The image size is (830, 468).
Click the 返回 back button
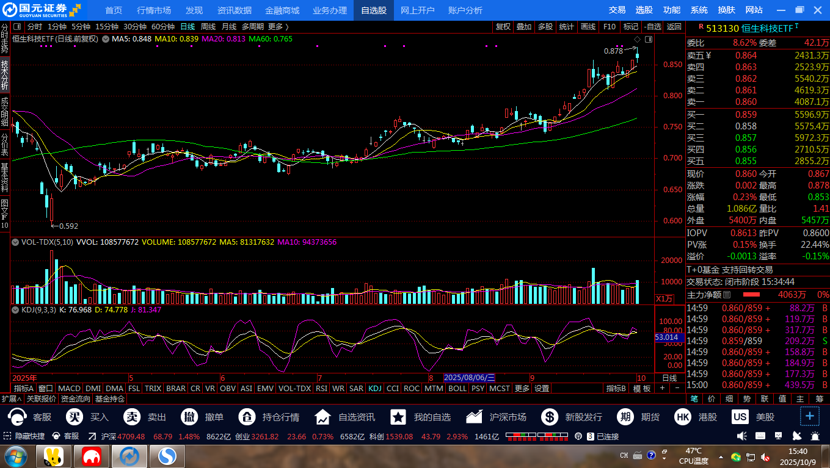pos(674,27)
